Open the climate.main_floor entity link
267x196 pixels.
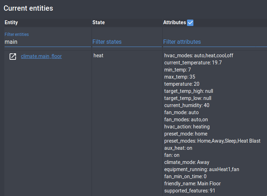(41, 56)
